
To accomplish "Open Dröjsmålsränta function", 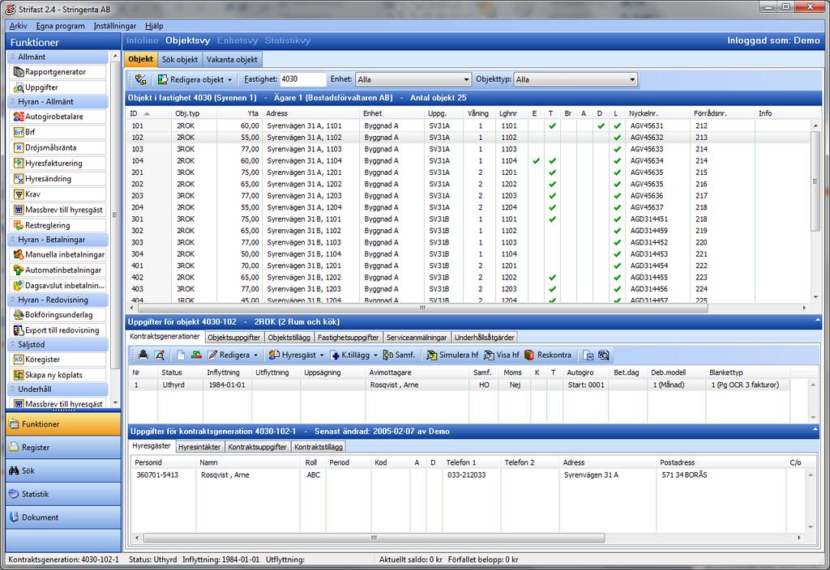I will pos(58,147).
